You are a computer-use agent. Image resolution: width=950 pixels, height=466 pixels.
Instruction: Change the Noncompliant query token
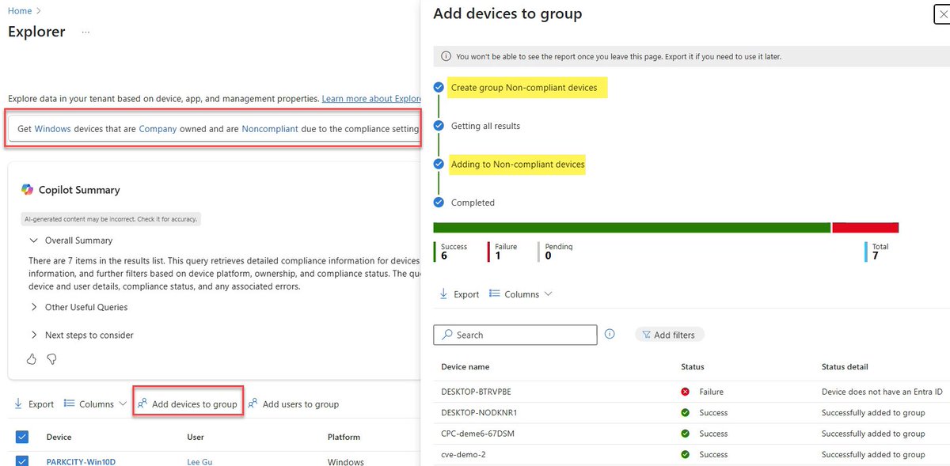pyautogui.click(x=270, y=129)
